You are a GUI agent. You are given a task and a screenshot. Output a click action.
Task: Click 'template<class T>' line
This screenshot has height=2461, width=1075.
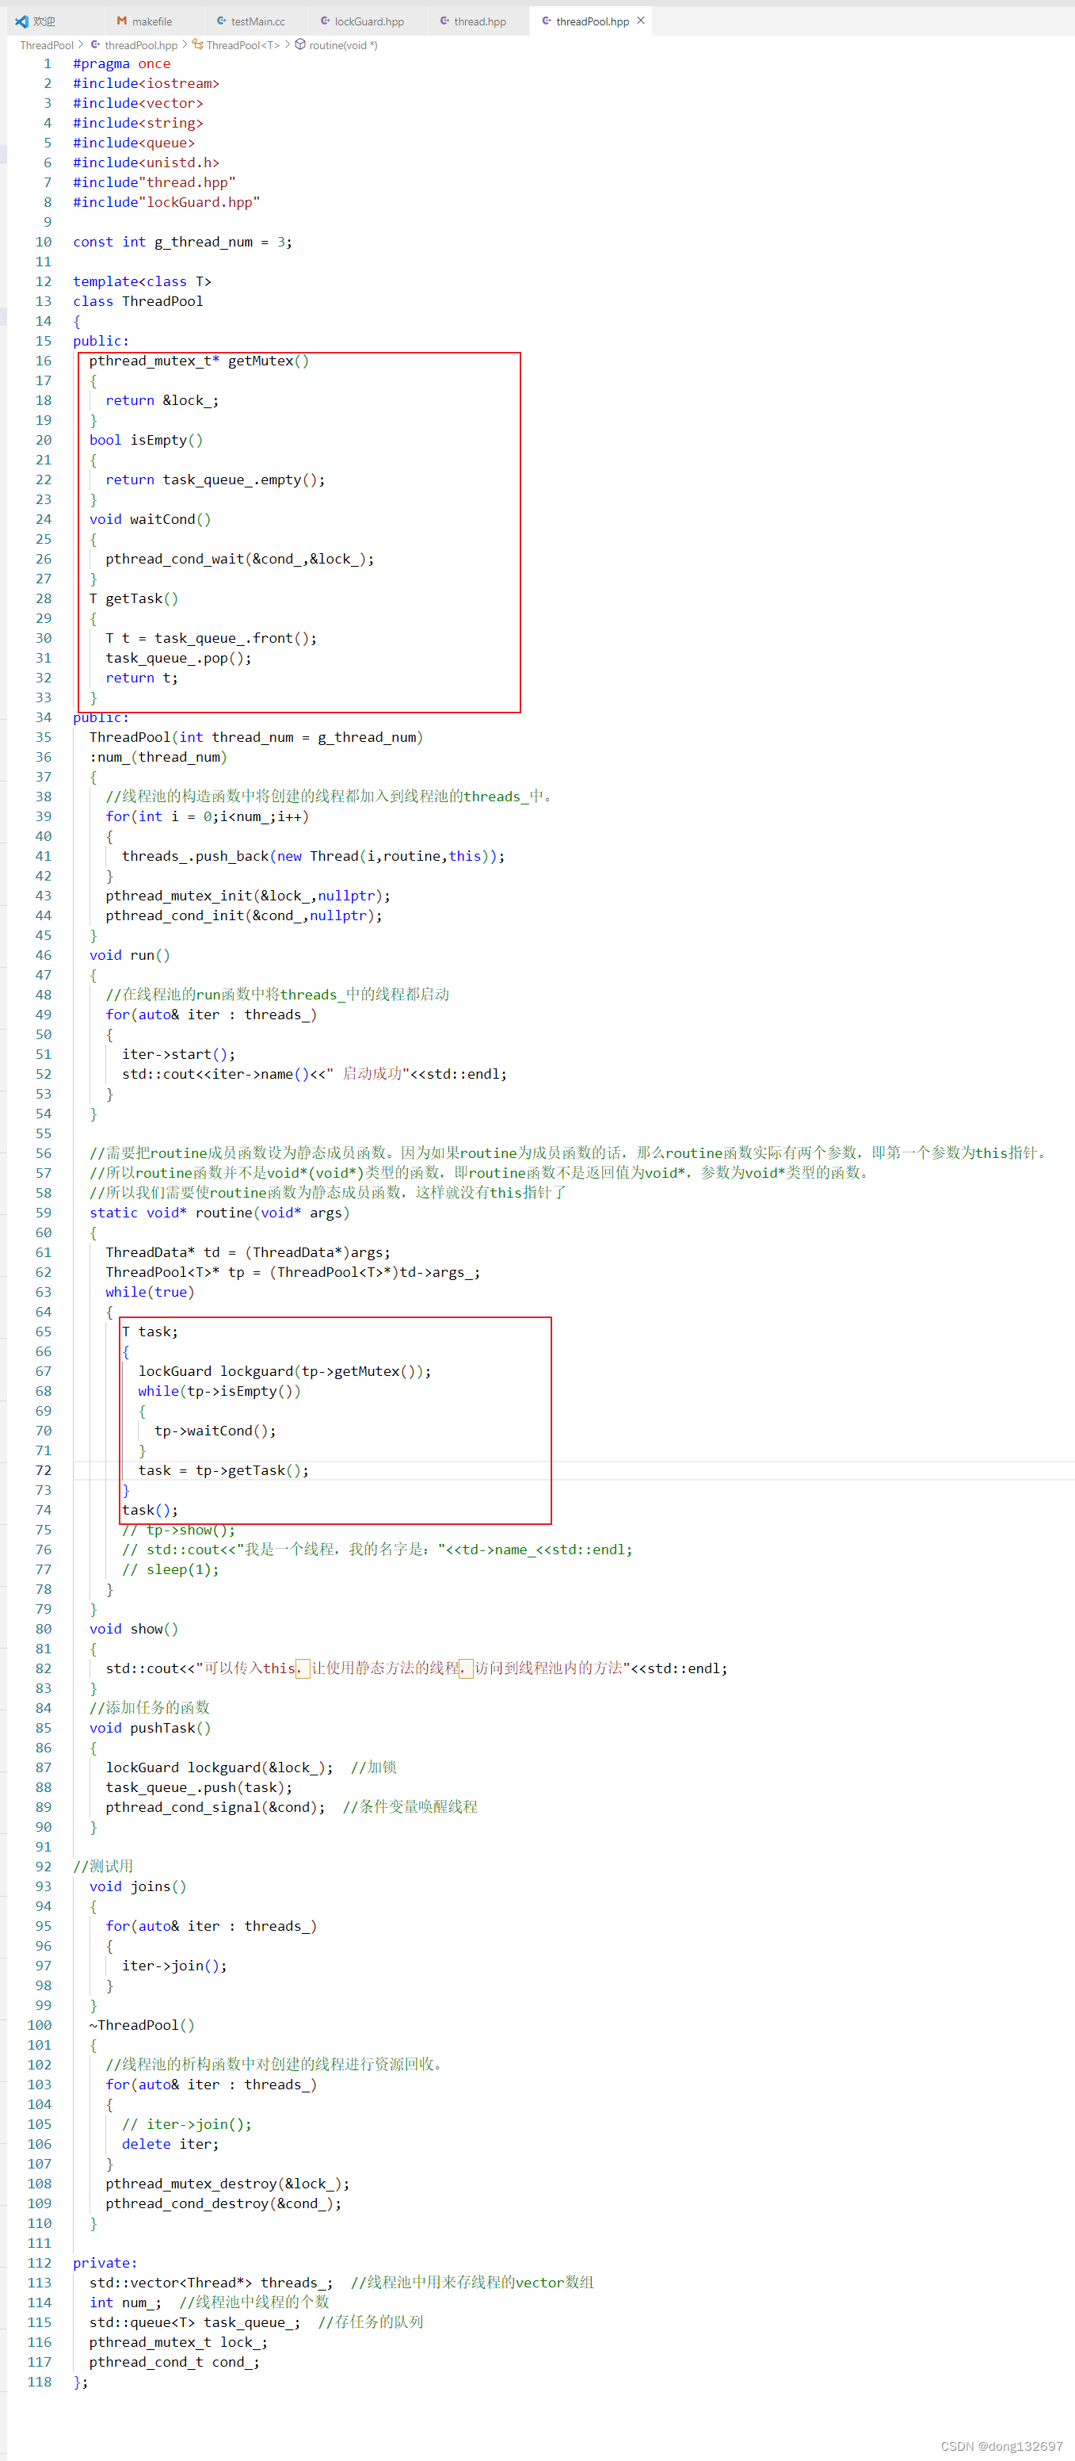[x=143, y=282]
